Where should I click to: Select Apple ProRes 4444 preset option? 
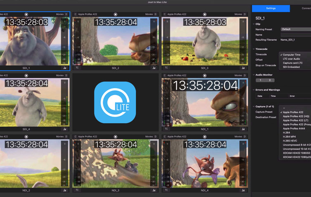click(x=293, y=129)
